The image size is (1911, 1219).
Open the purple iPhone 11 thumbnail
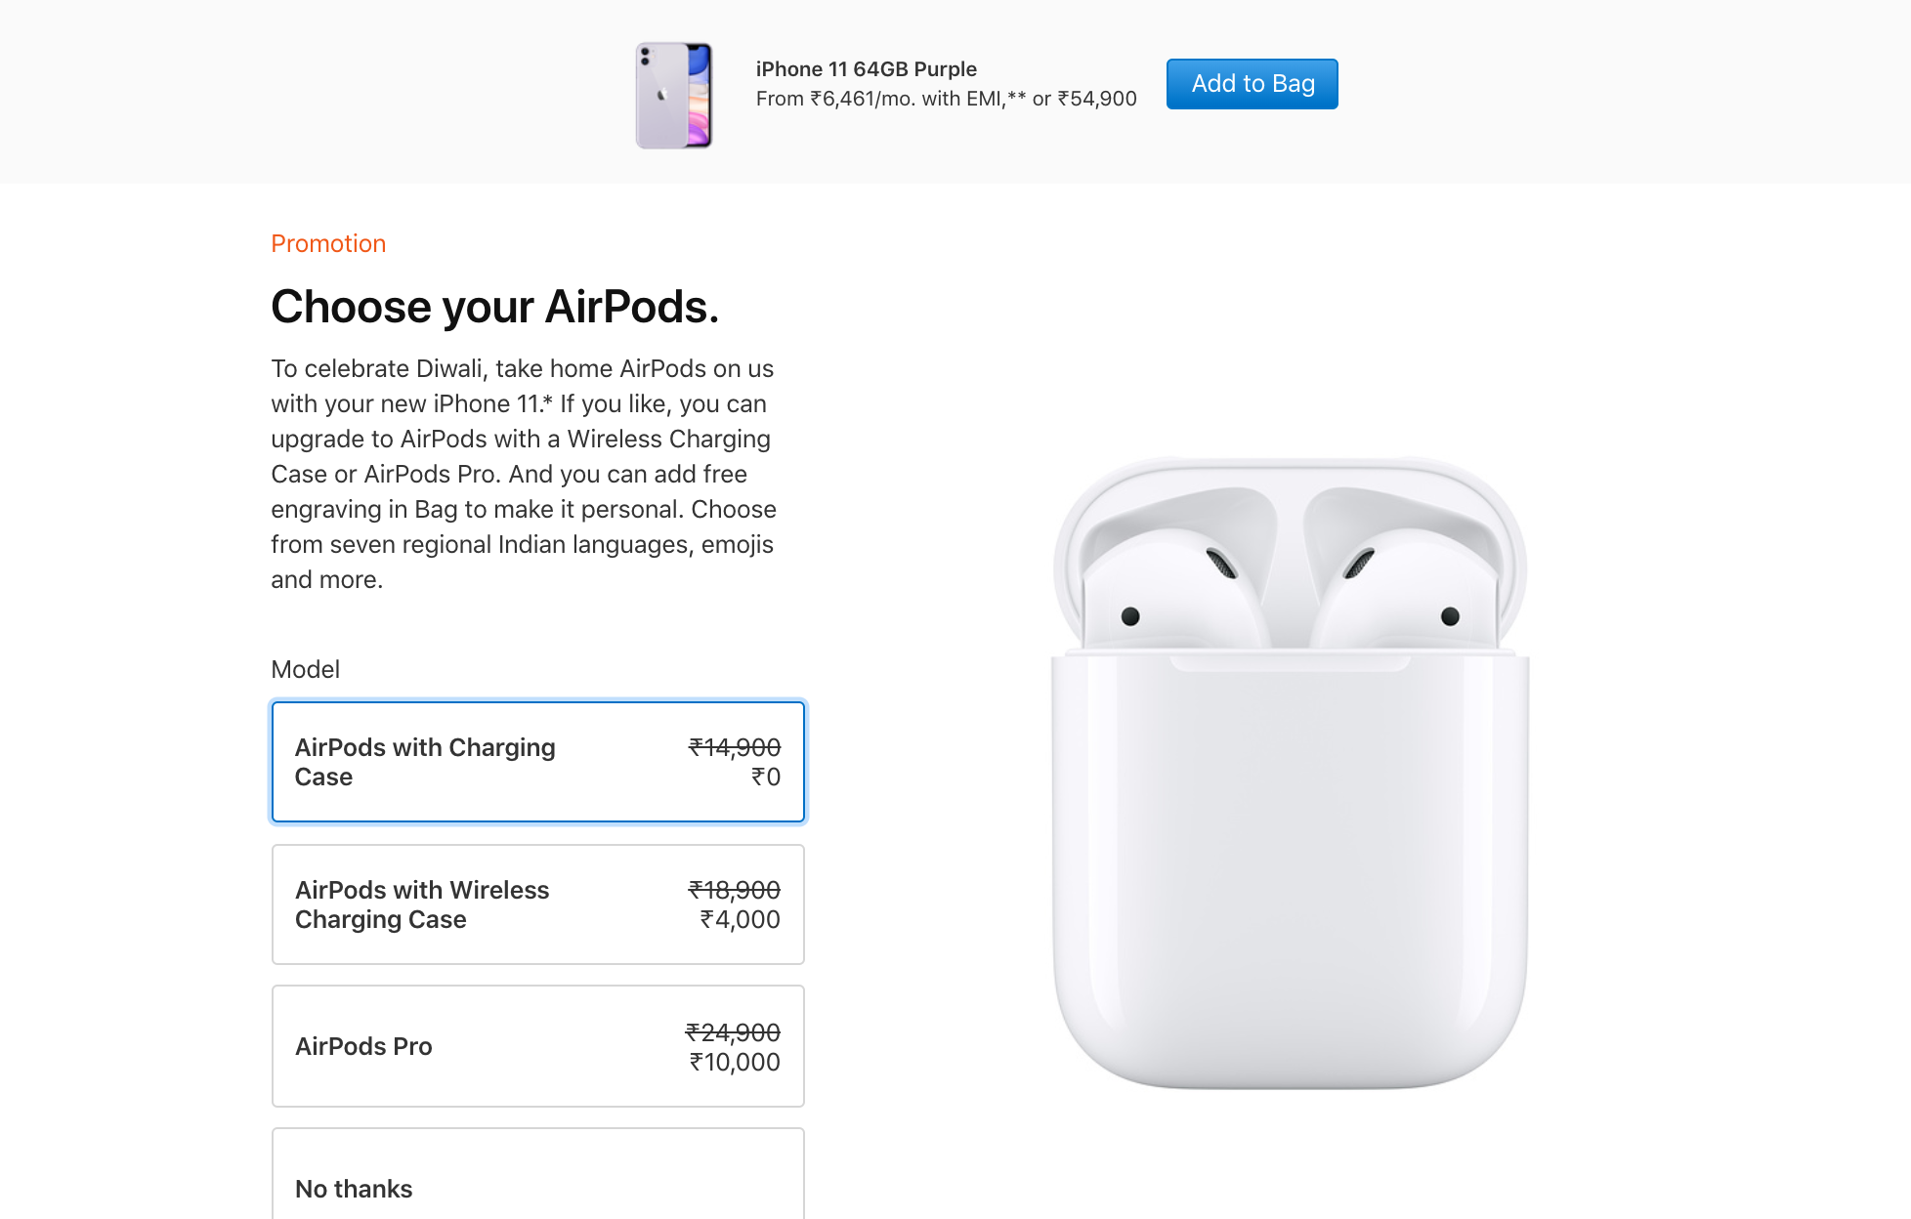674,95
